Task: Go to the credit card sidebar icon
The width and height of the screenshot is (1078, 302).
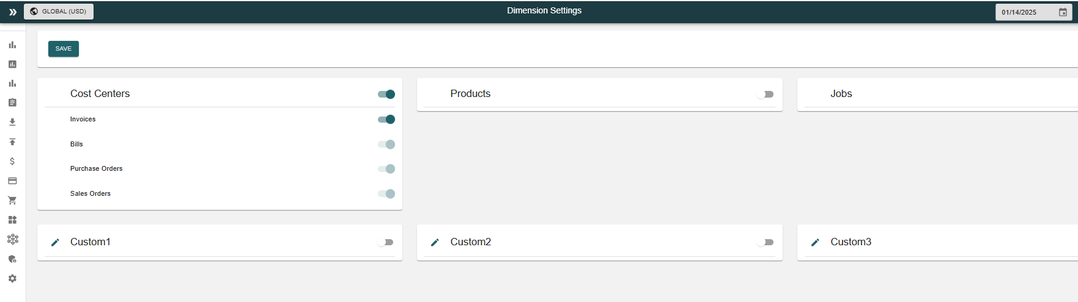Action: pos(12,181)
